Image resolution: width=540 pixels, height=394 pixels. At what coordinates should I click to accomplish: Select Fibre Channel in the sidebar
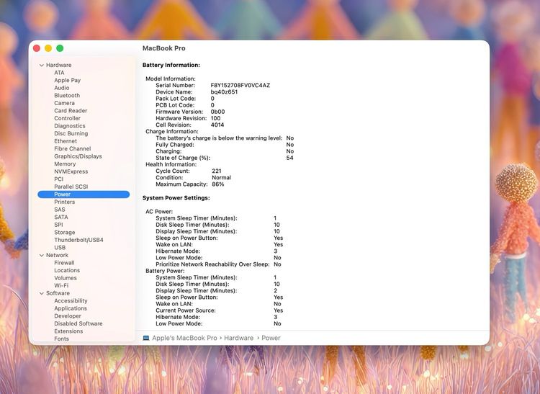[x=72, y=148]
